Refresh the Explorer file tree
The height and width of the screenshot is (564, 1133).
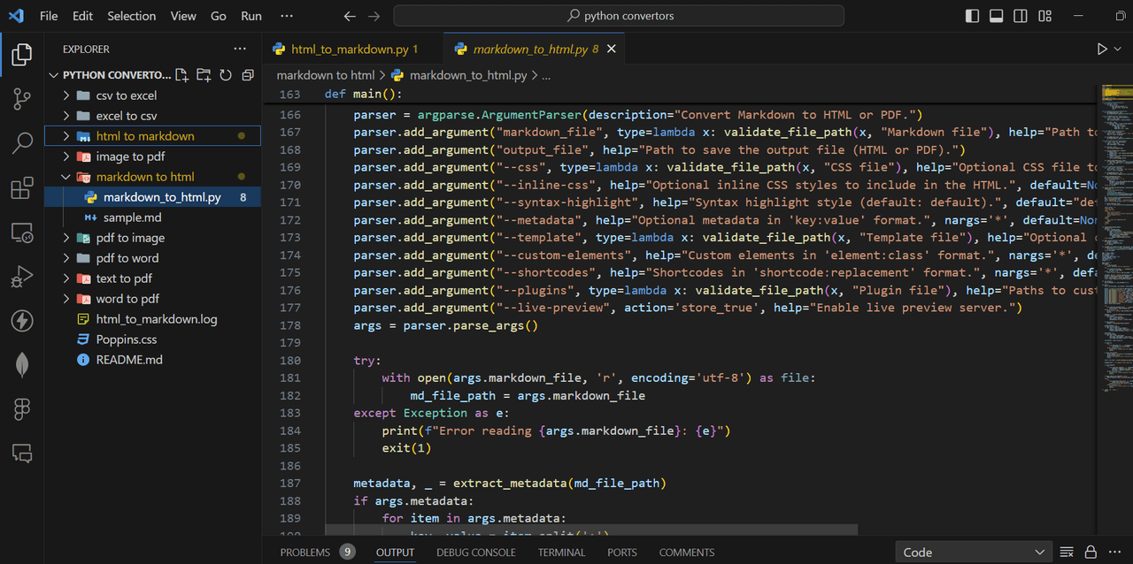226,75
